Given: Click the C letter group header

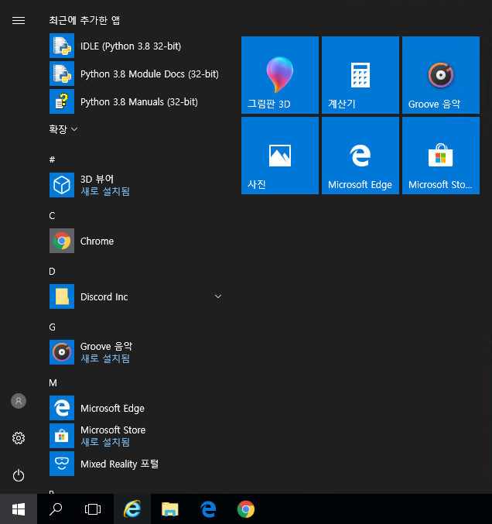Looking at the screenshot, I should 52,215.
